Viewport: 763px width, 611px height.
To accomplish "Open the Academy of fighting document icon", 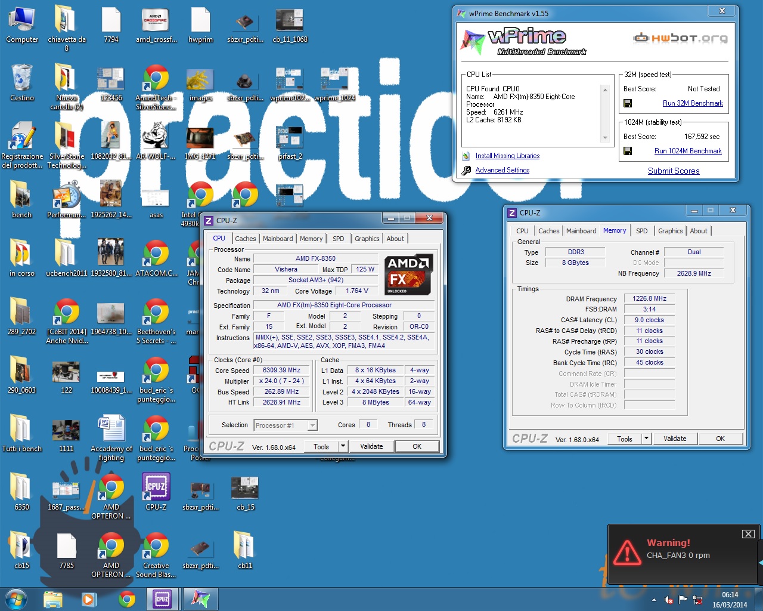I will click(x=111, y=439).
